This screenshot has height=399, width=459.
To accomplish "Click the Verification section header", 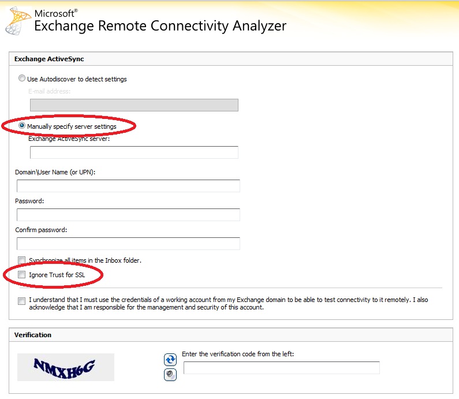I will (231, 335).
